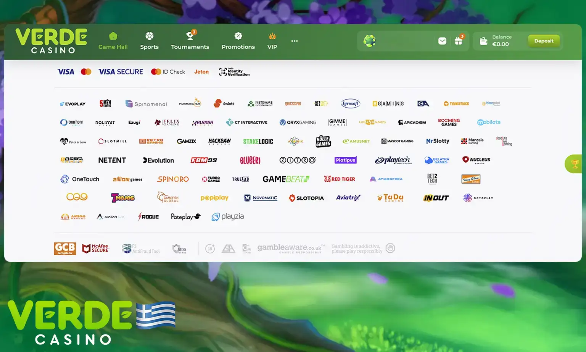Select the Nolimit City provider logo
This screenshot has width=586, height=352.
tap(105, 123)
